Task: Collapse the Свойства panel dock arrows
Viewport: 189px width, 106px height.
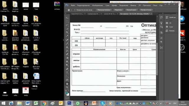Action: 177,13
